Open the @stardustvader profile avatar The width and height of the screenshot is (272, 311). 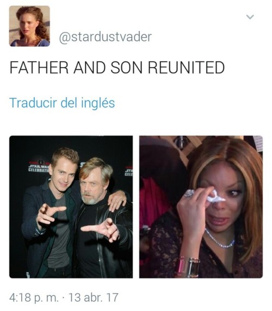coord(29,26)
